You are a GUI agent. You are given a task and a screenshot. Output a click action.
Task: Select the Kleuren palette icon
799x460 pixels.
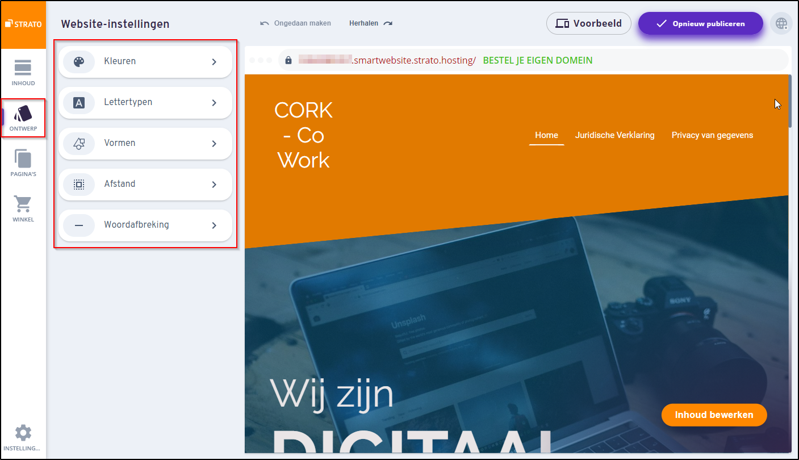(79, 61)
